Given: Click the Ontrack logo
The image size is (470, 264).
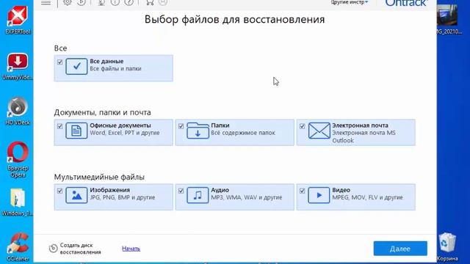Looking at the screenshot, I should pos(406,3).
